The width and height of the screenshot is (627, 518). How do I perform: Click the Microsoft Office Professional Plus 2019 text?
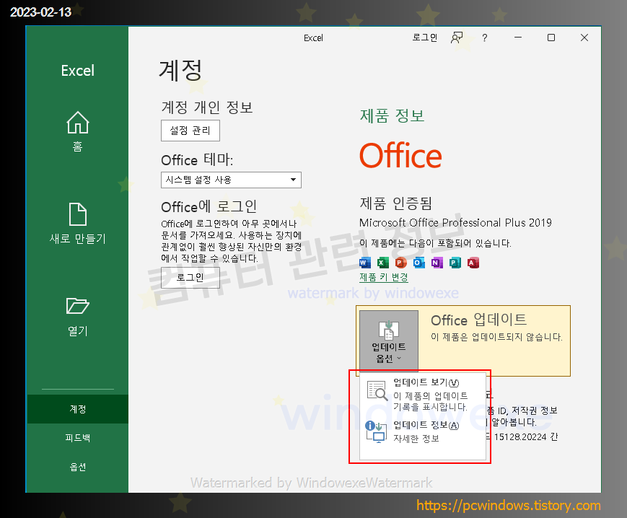(x=455, y=223)
